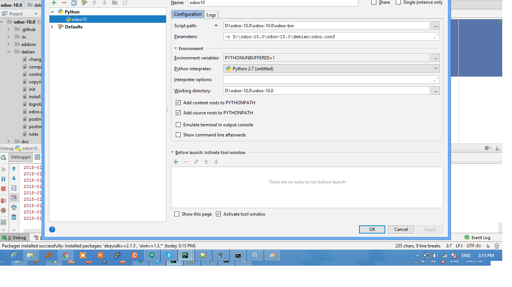The height and width of the screenshot is (287, 512).
Task: Rerun odoo10 in Debug panel
Action: 3,158
